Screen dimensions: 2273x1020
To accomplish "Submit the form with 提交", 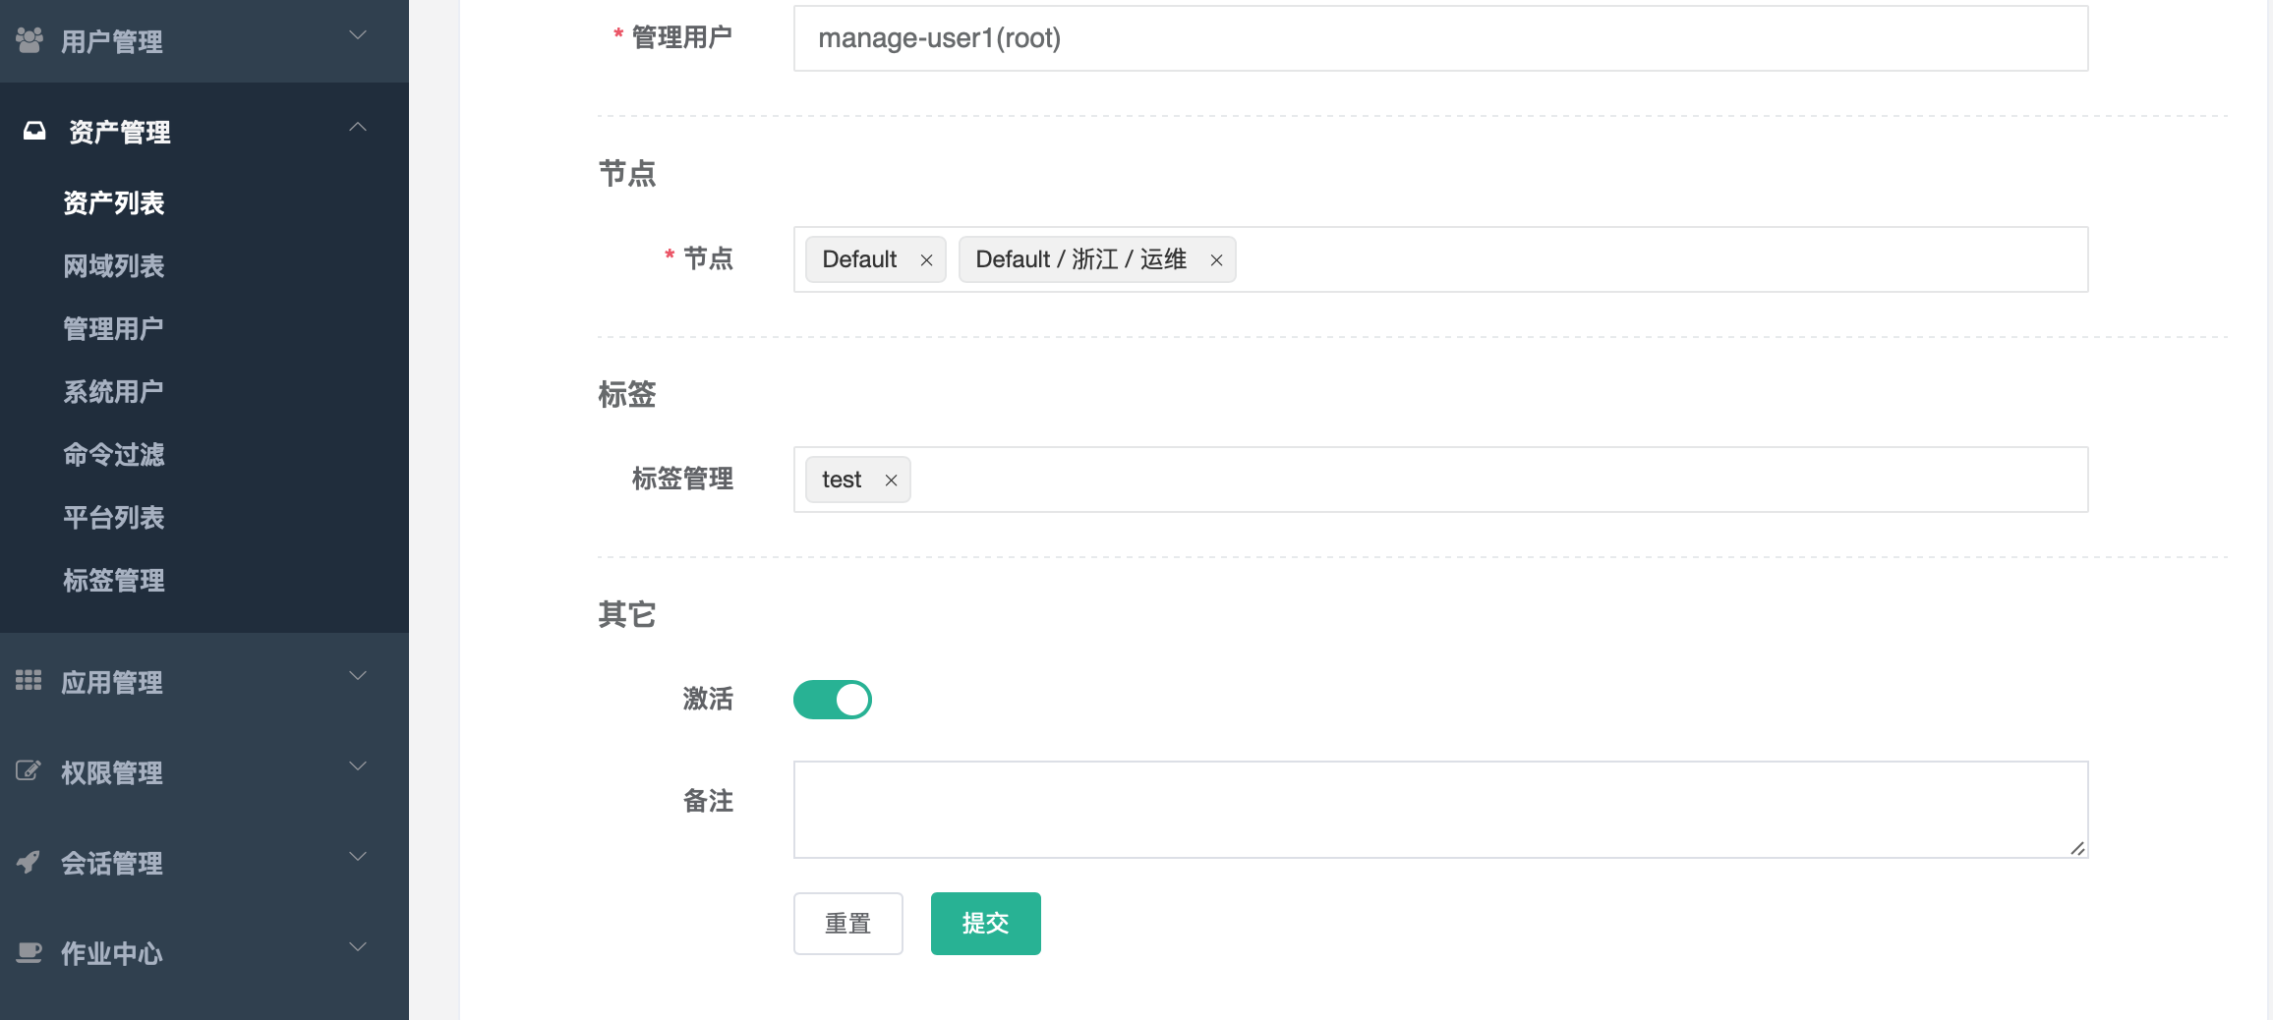I will tap(985, 924).
